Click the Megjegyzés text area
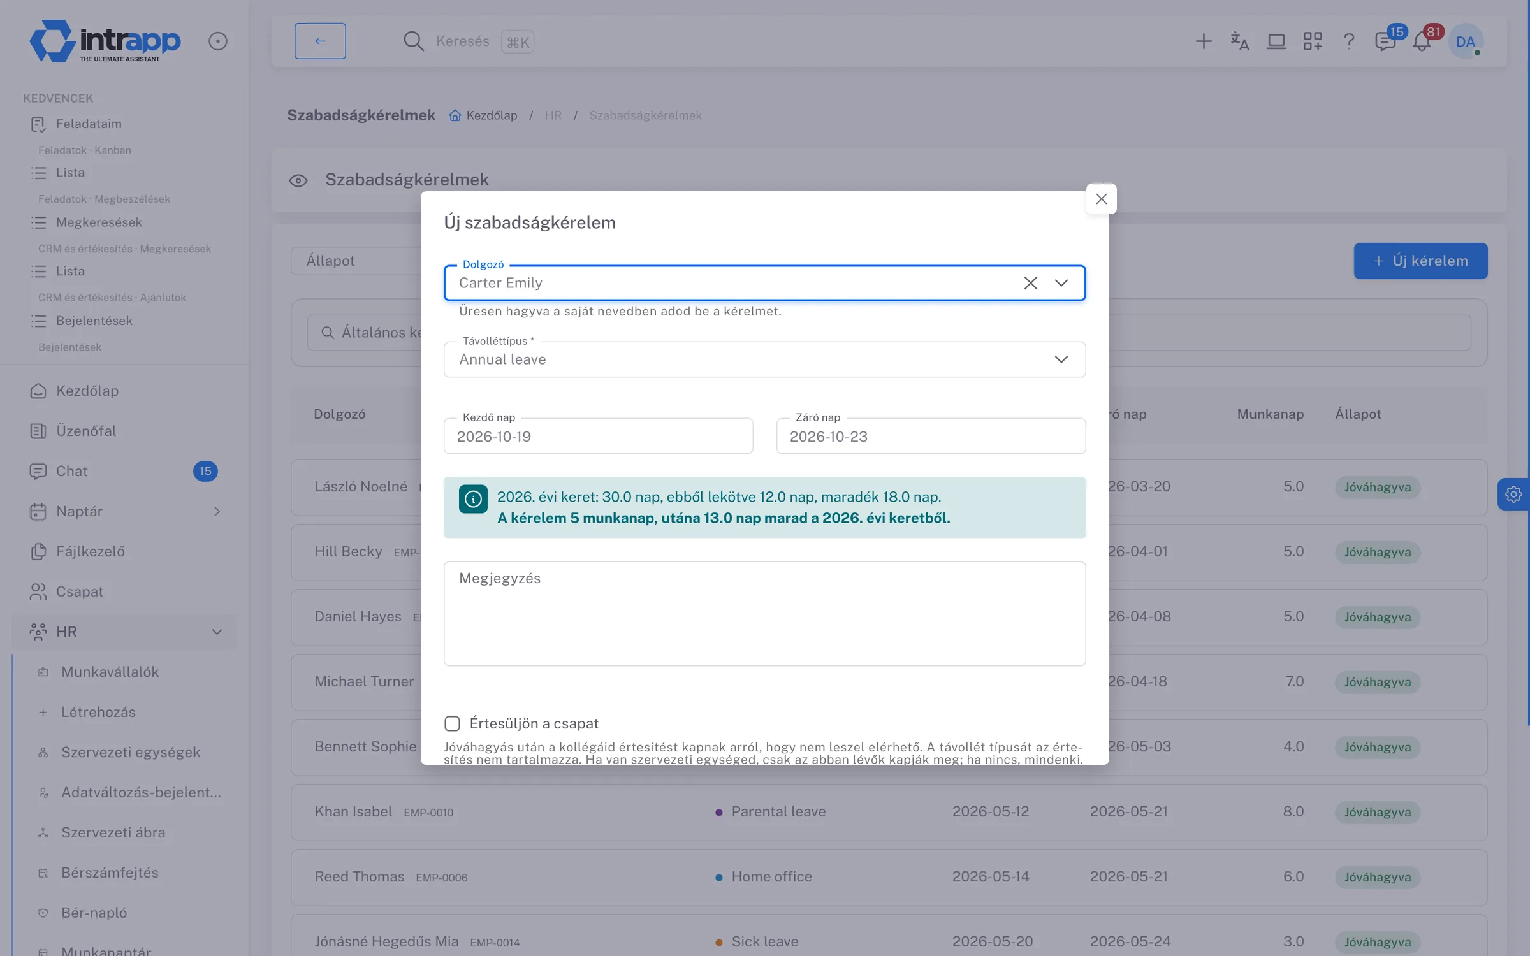 (764, 613)
